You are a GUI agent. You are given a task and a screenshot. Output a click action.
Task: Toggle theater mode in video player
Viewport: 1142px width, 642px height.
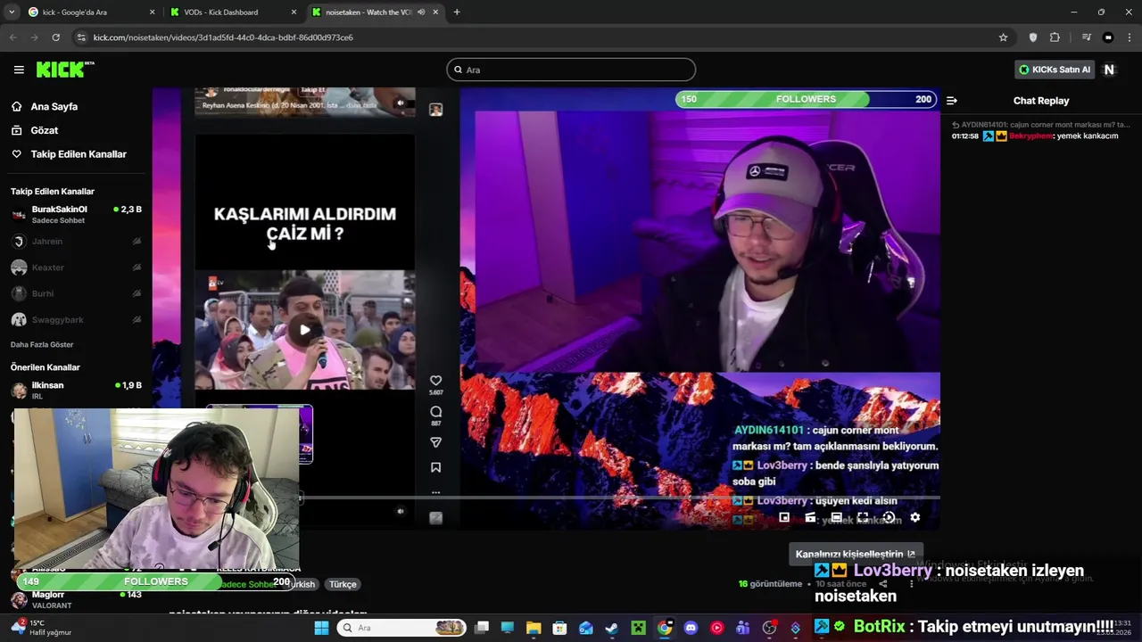click(x=836, y=517)
